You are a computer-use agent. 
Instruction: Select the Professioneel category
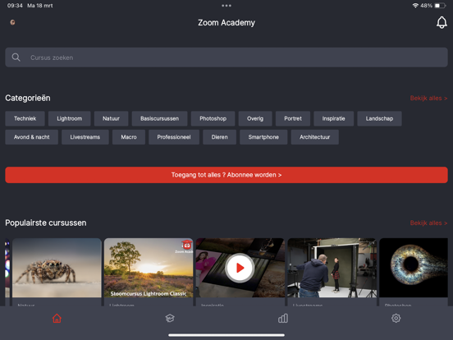click(174, 137)
